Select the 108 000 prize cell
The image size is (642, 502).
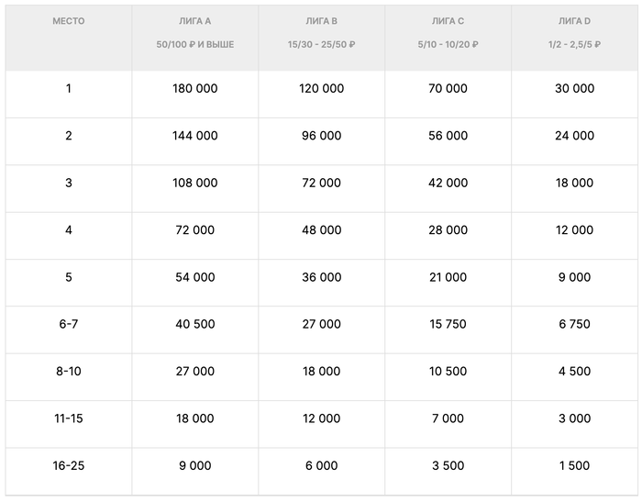pyautogui.click(x=195, y=183)
